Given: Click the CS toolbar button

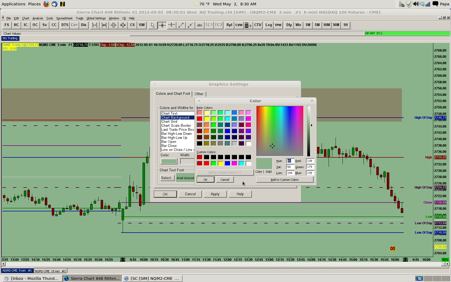Looking at the screenshot, I should [132, 25].
